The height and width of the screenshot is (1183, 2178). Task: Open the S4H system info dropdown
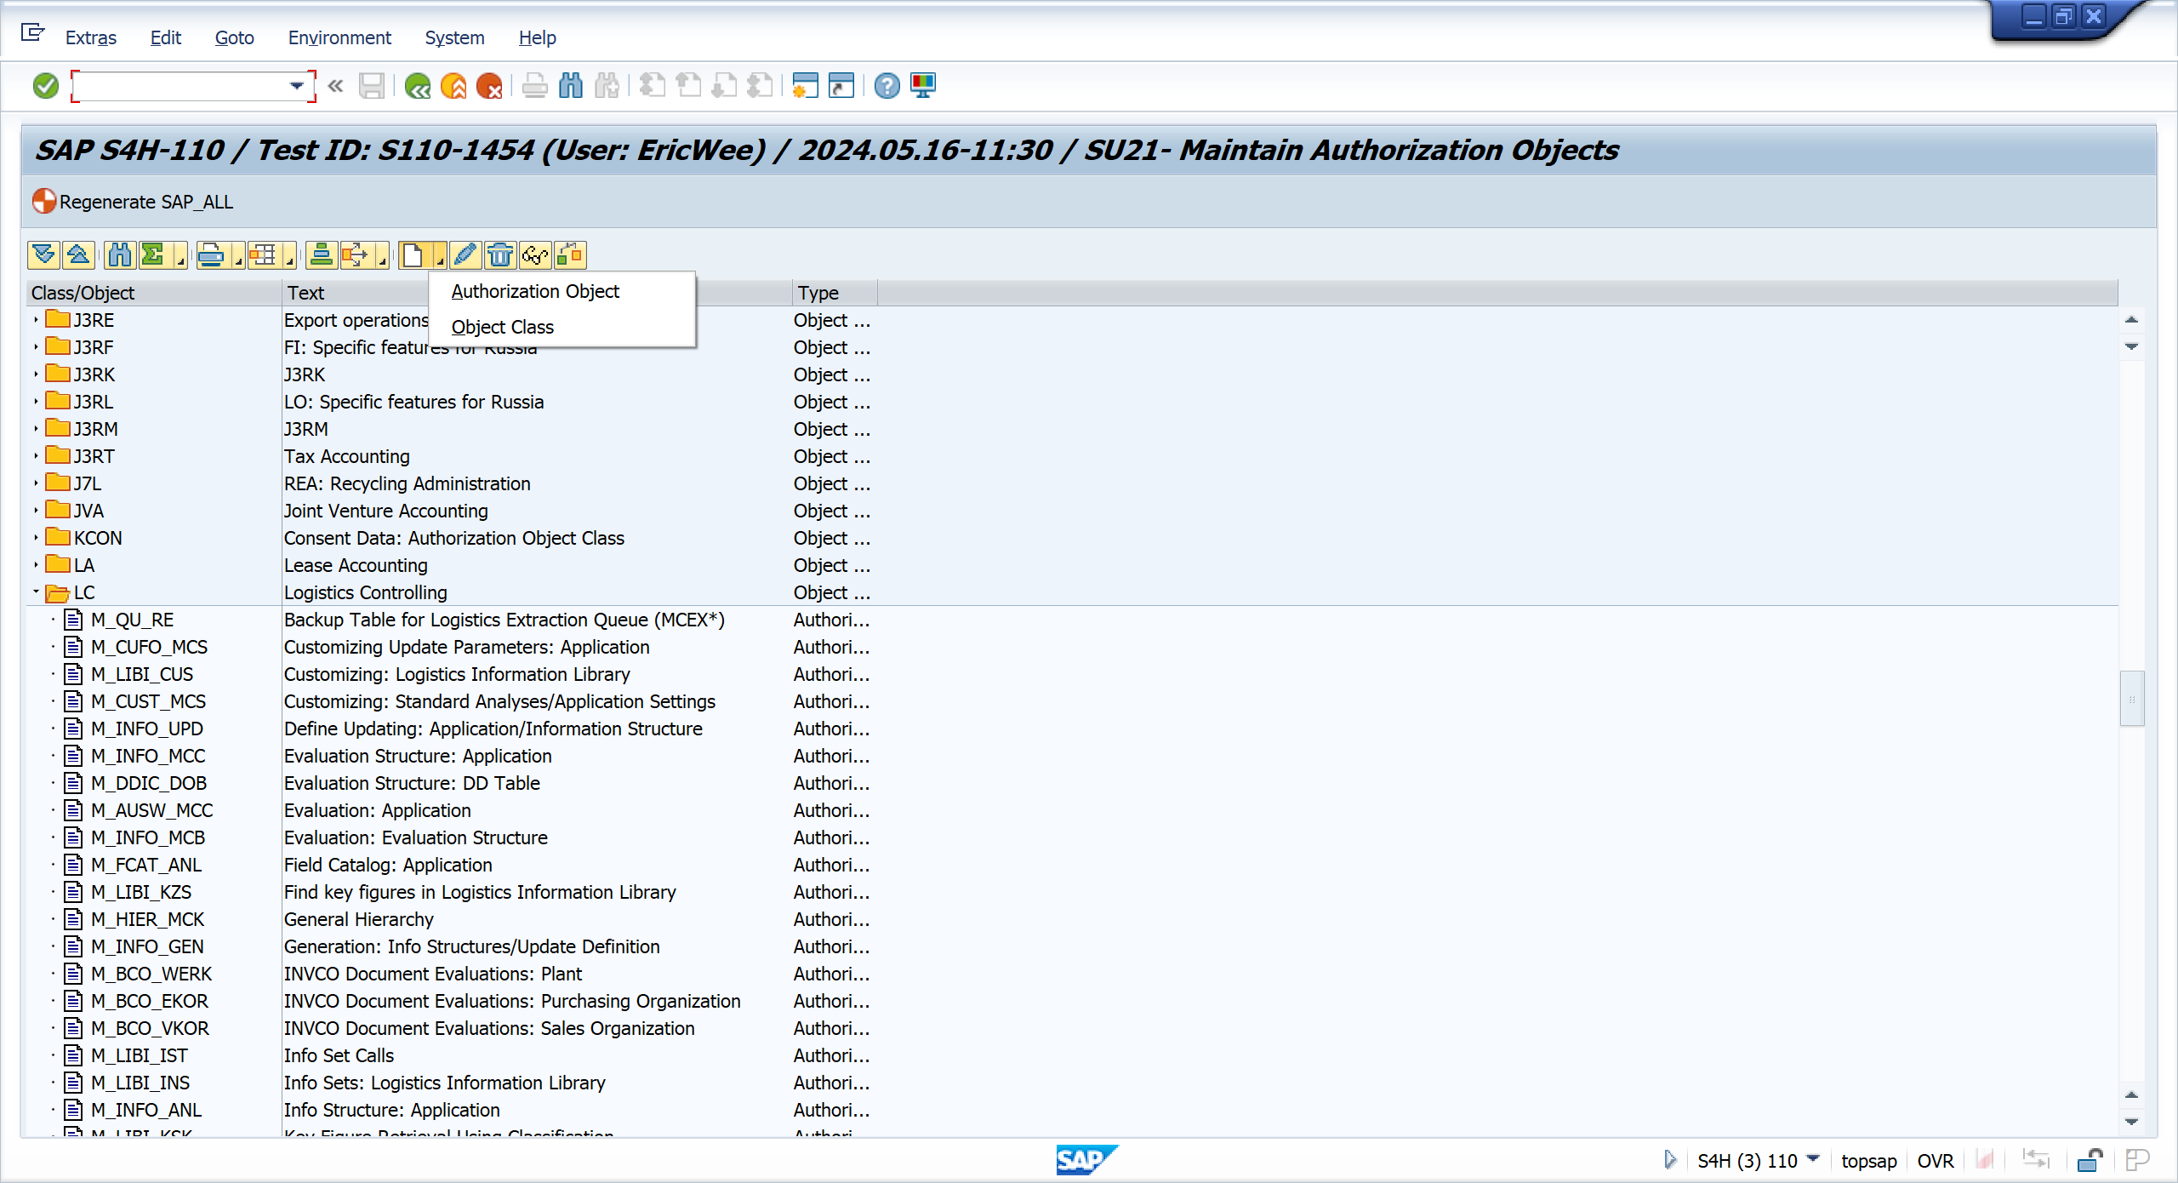[1813, 1159]
